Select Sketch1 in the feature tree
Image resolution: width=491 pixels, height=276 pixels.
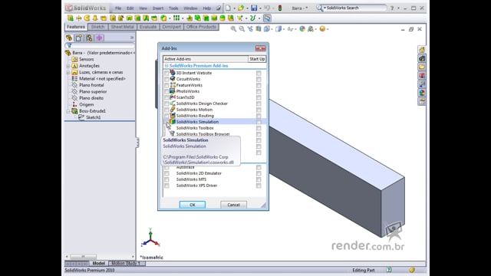tap(94, 117)
